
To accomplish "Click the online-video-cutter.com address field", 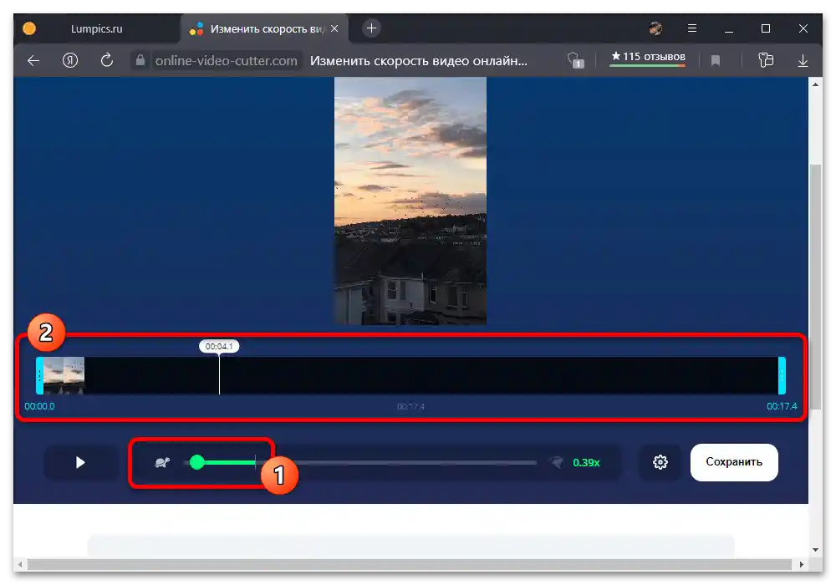I will pos(226,61).
